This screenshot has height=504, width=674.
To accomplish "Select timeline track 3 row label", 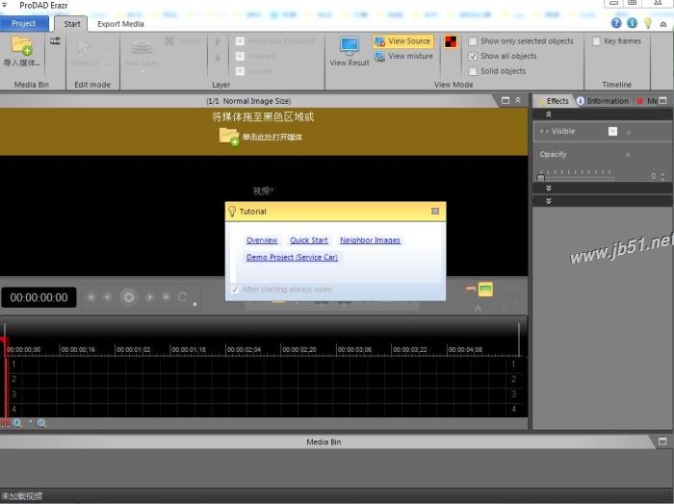I will (13, 393).
